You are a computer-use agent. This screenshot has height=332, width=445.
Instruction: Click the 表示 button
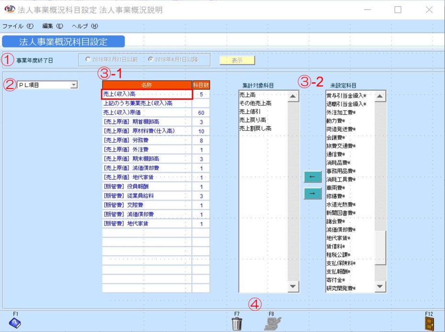click(x=237, y=60)
